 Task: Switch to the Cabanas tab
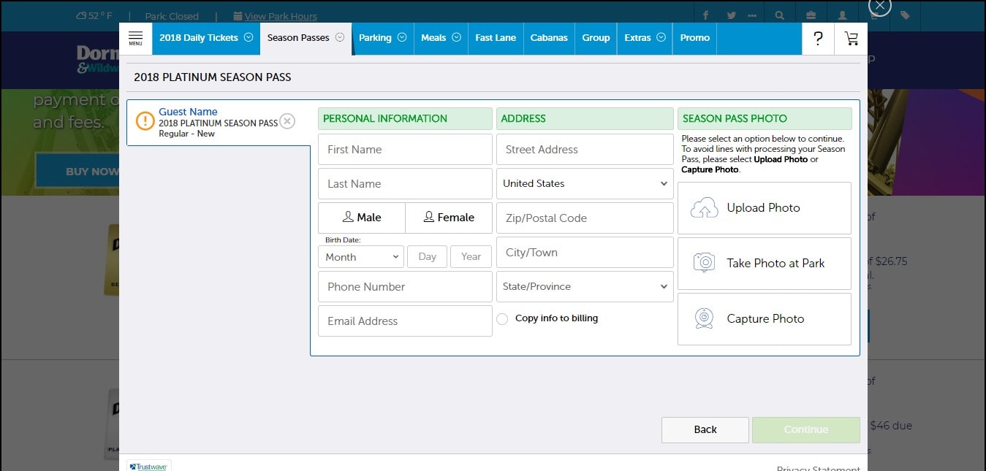(x=549, y=38)
